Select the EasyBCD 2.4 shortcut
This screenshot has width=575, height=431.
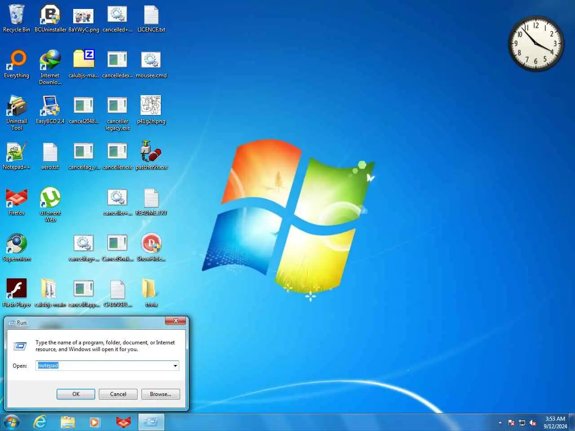click(50, 110)
